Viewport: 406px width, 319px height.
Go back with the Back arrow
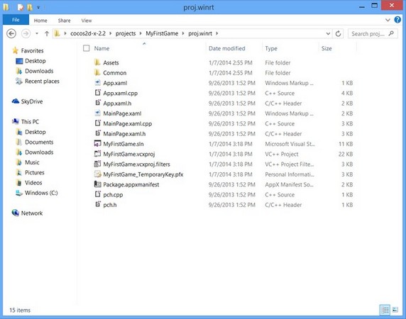point(11,33)
